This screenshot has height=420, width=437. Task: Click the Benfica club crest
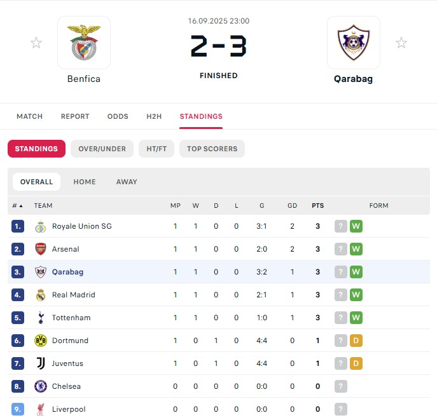click(84, 43)
